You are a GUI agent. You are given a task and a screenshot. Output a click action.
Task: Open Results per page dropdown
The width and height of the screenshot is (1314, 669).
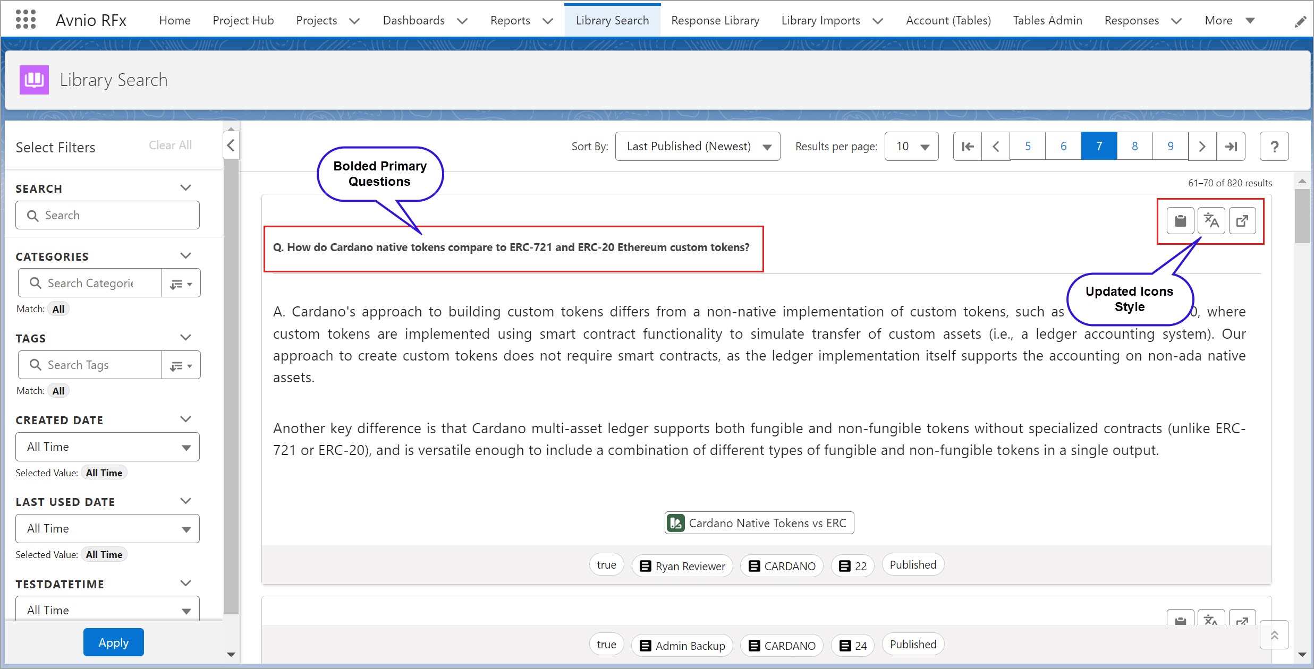pyautogui.click(x=911, y=147)
